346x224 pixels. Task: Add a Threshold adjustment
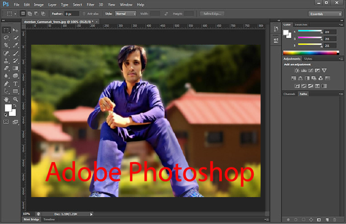310,86
